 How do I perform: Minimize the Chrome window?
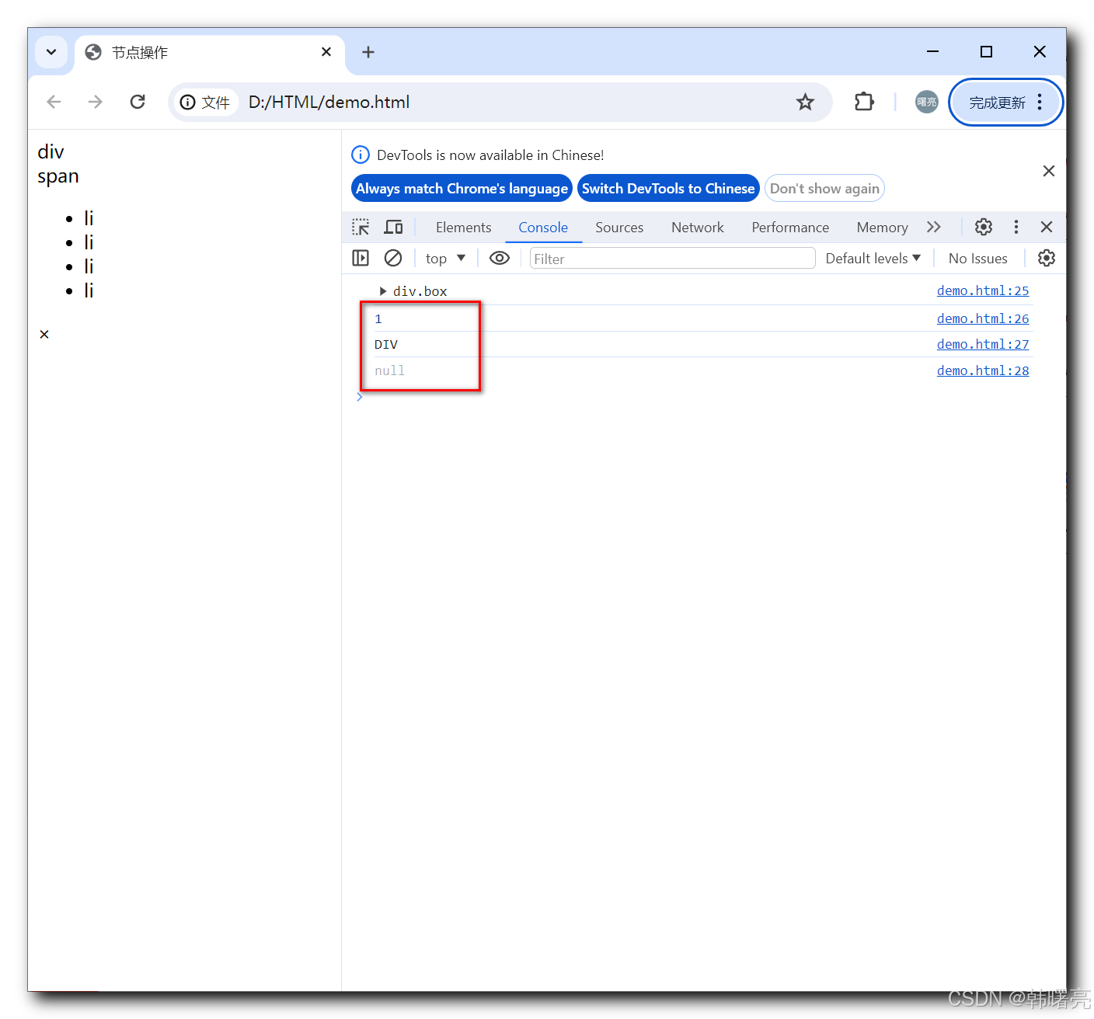[x=933, y=51]
